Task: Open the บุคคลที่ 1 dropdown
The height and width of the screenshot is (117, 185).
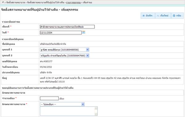Action: point(65,50)
